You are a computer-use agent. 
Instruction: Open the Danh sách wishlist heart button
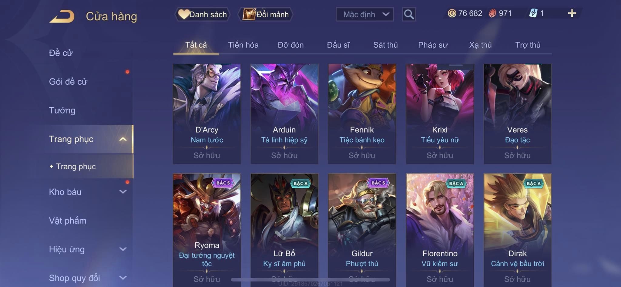click(202, 14)
